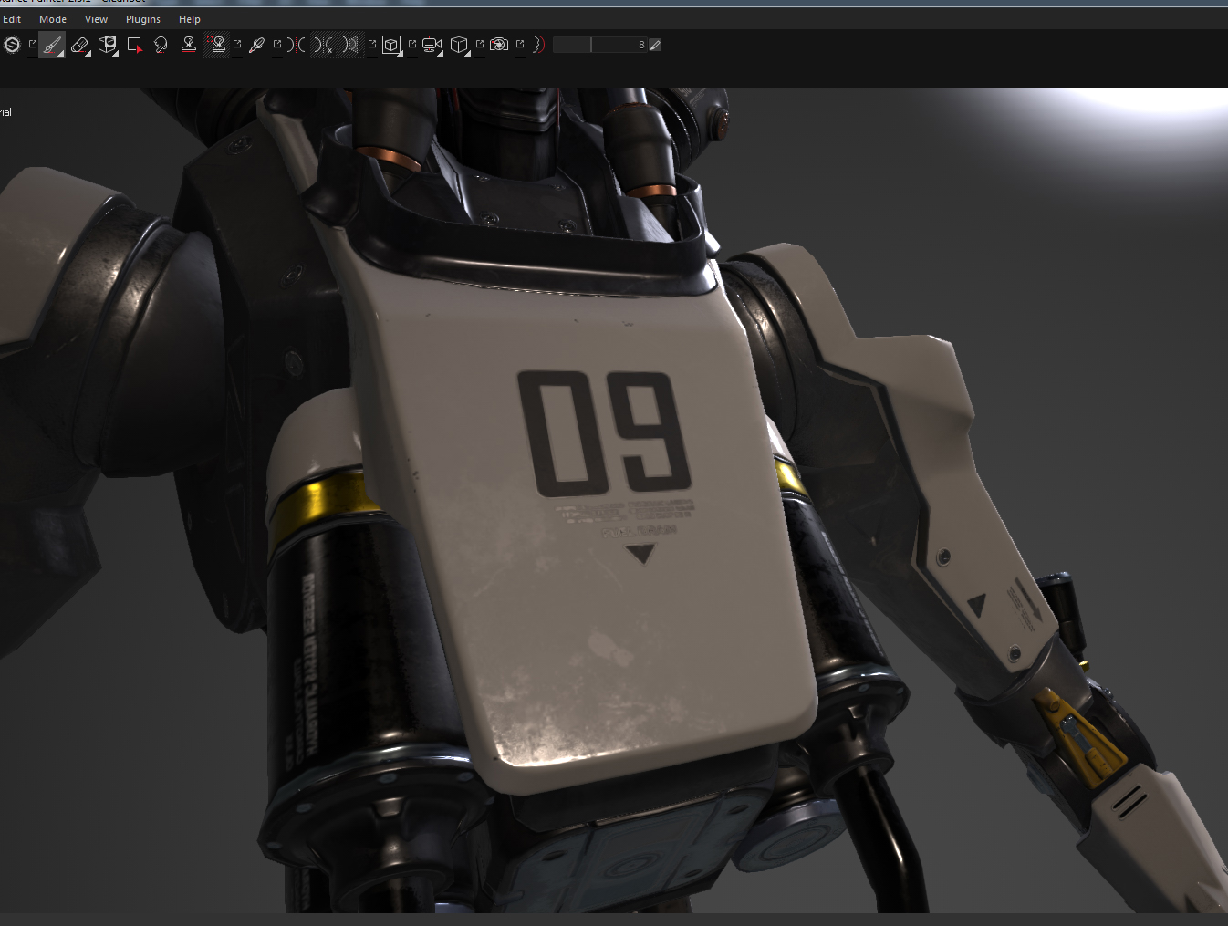The width and height of the screenshot is (1228, 926).
Task: Adjust the lazy mouse distance slider showing 8
Action: point(599,45)
